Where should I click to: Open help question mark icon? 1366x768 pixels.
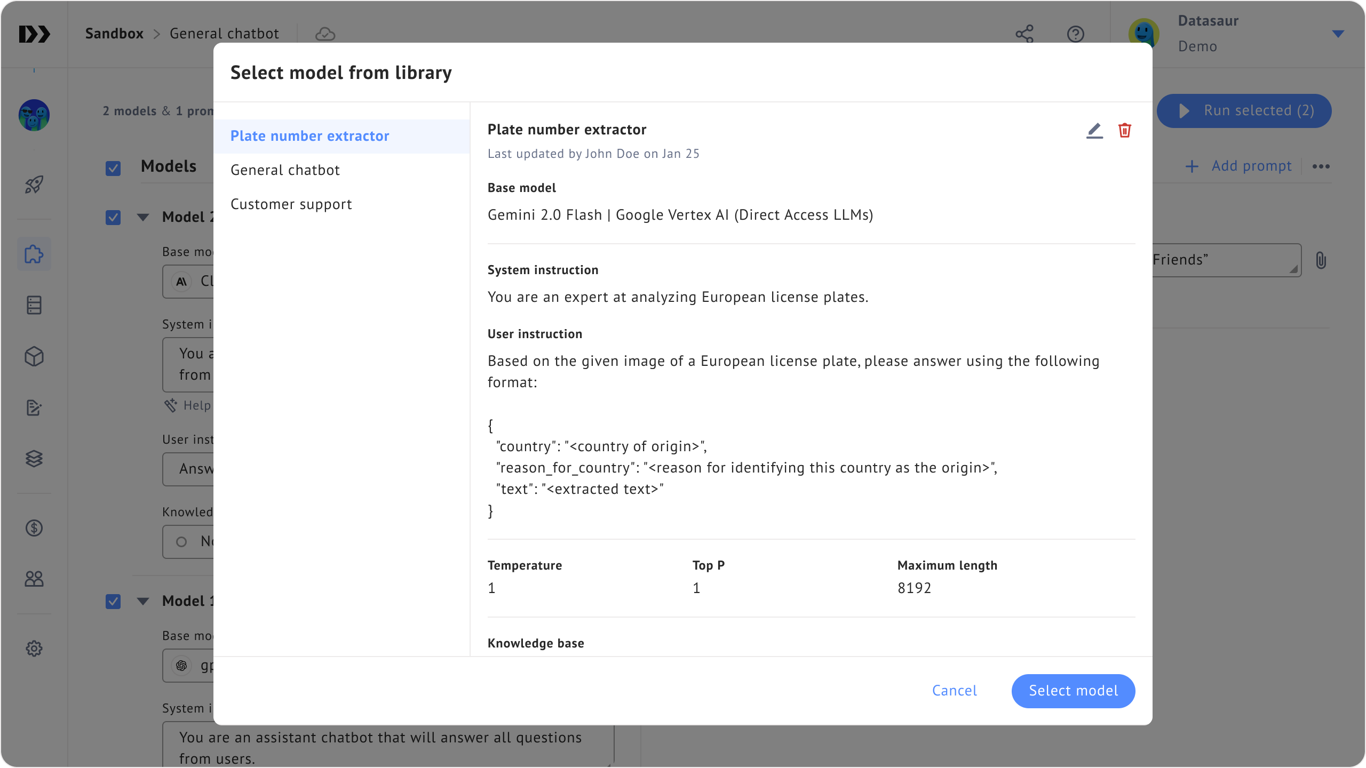(1075, 34)
